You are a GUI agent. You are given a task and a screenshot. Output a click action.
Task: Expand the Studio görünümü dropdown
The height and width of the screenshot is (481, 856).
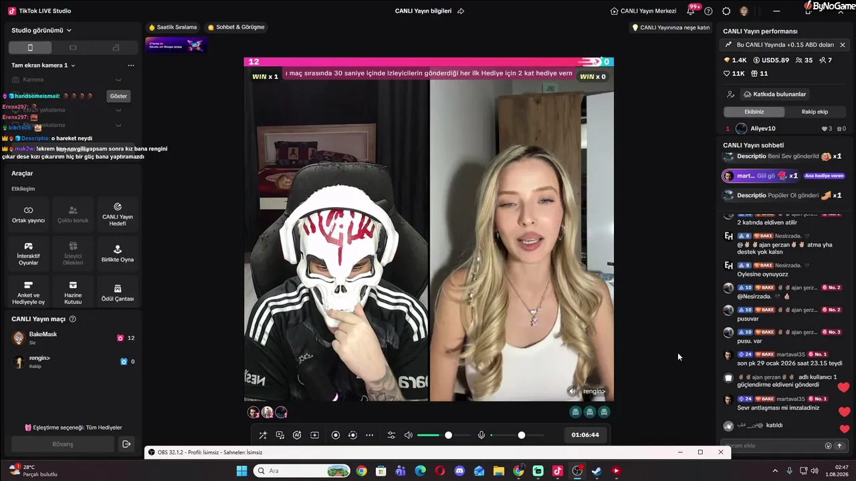[41, 30]
